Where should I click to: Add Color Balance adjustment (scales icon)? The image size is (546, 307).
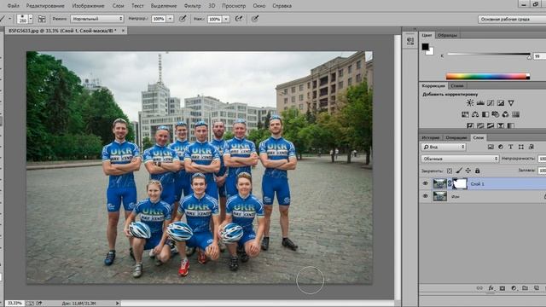click(475, 114)
